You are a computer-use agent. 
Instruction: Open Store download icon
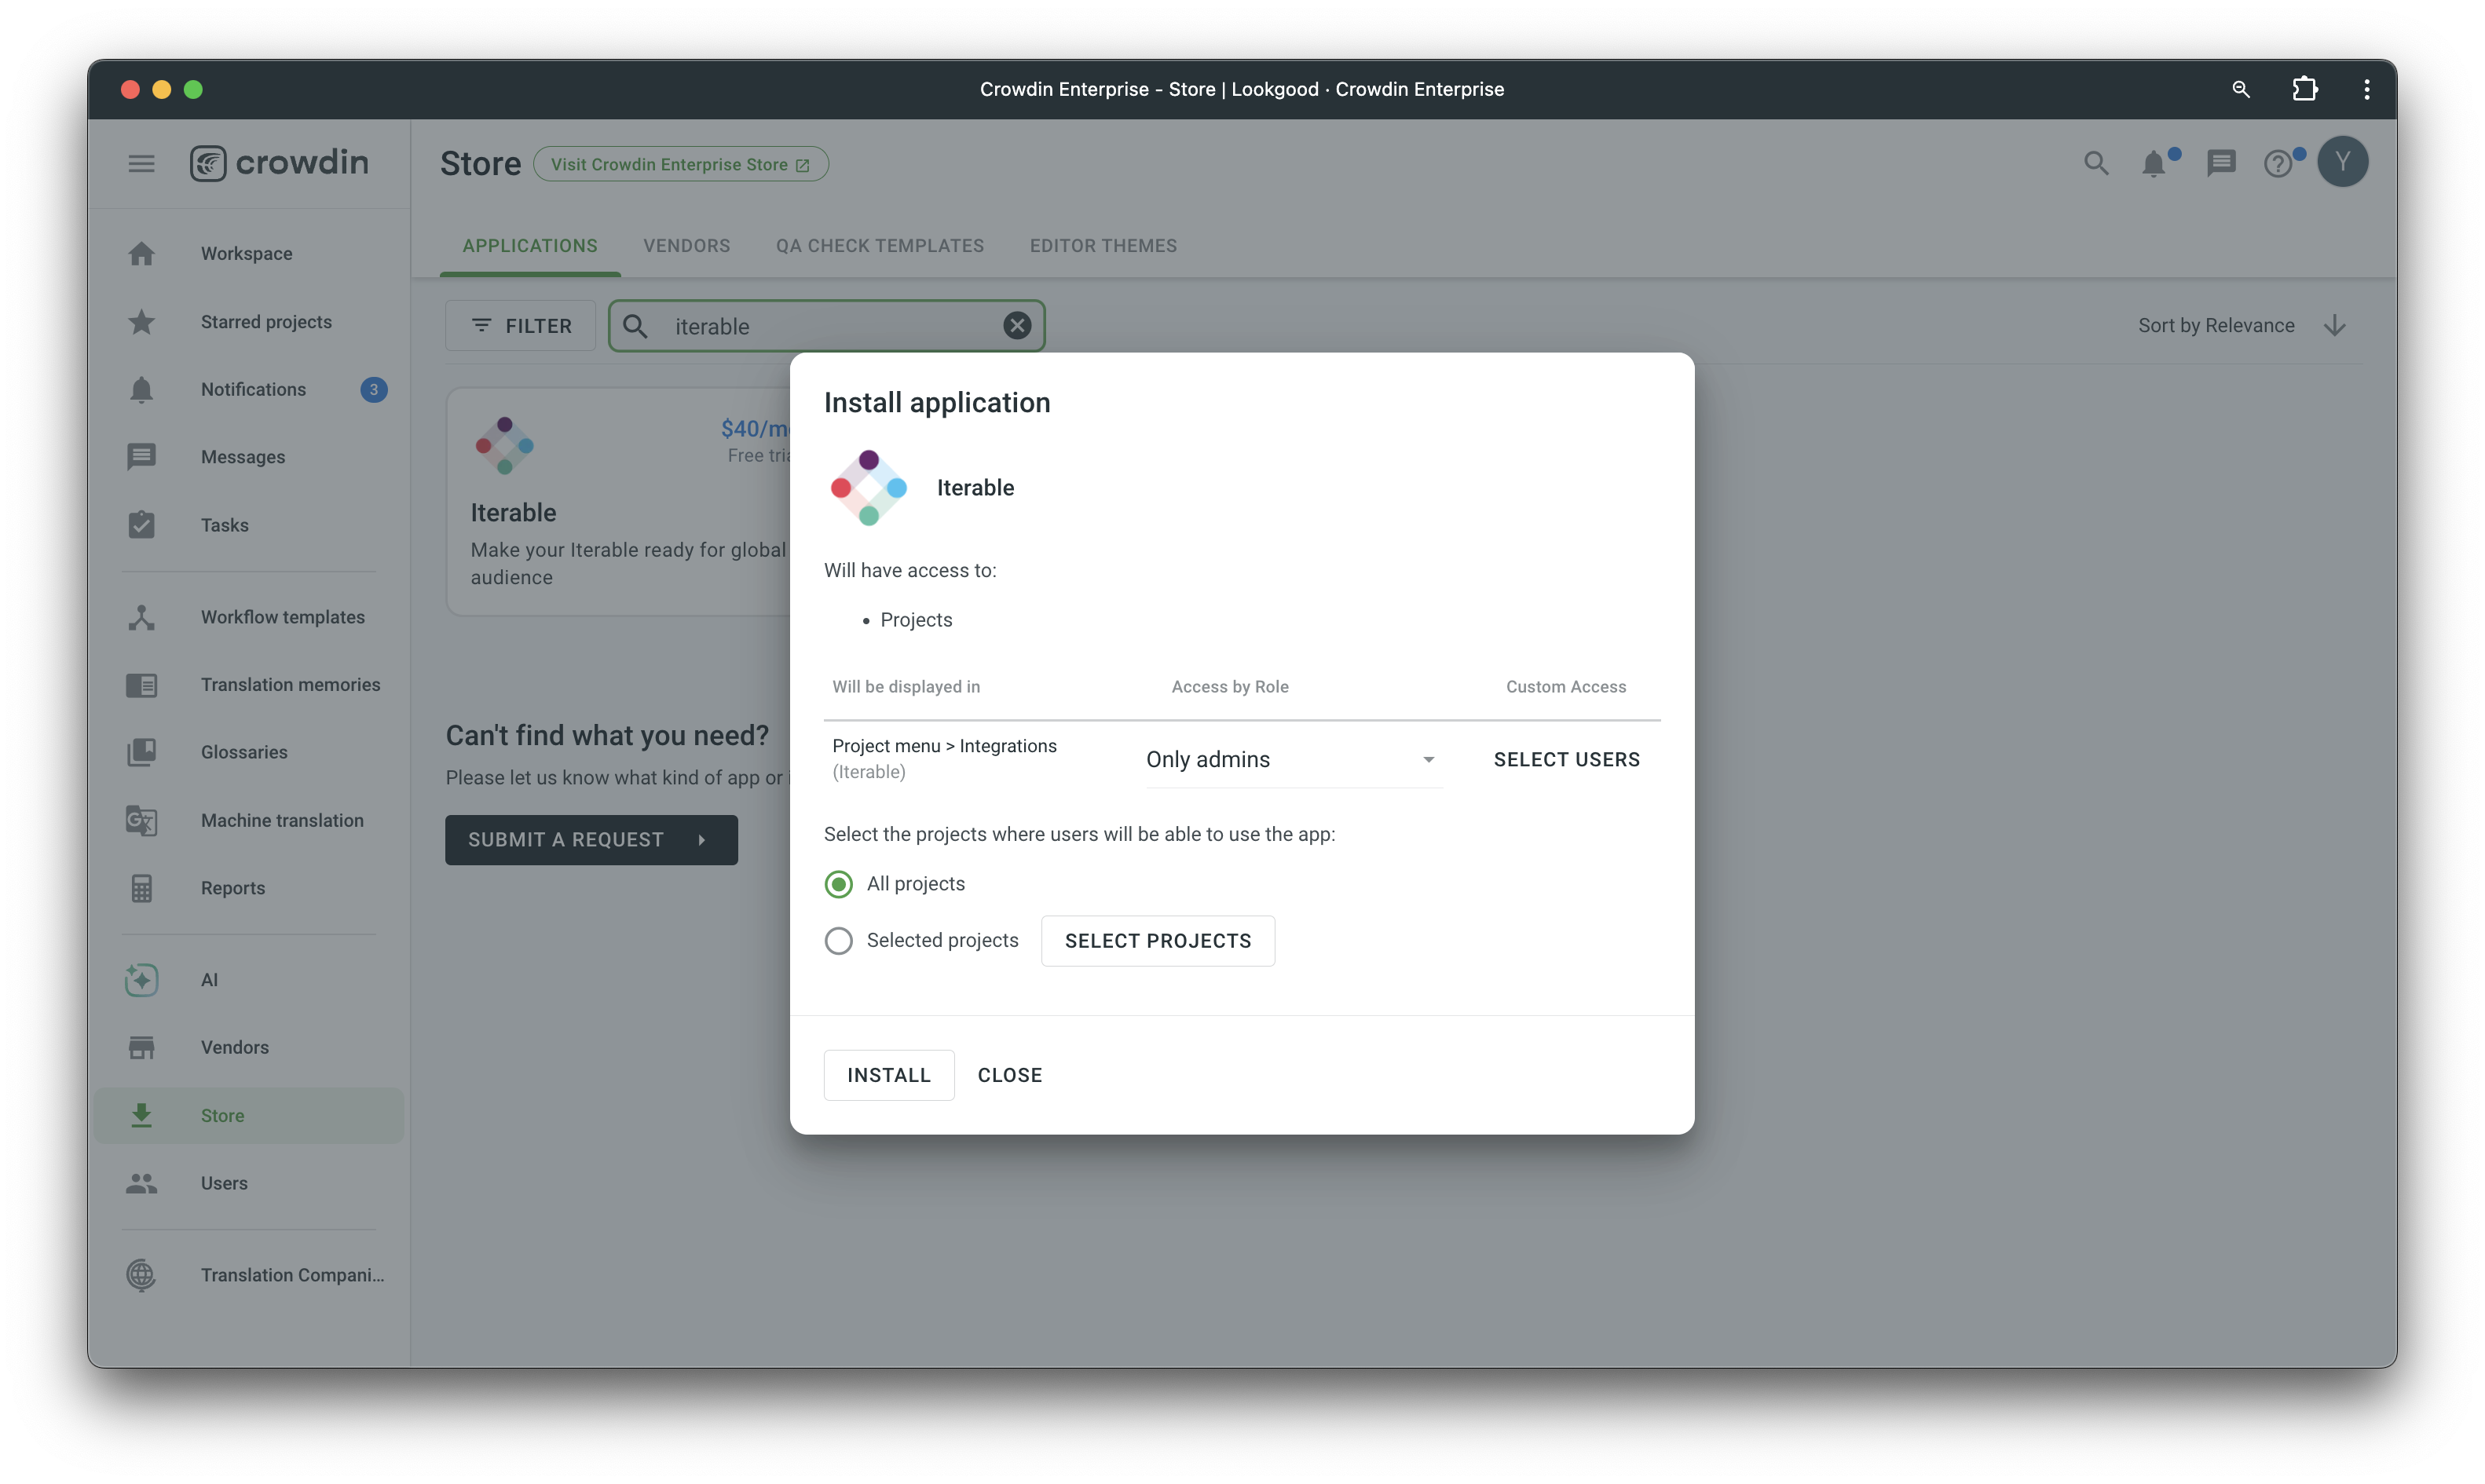point(141,1115)
